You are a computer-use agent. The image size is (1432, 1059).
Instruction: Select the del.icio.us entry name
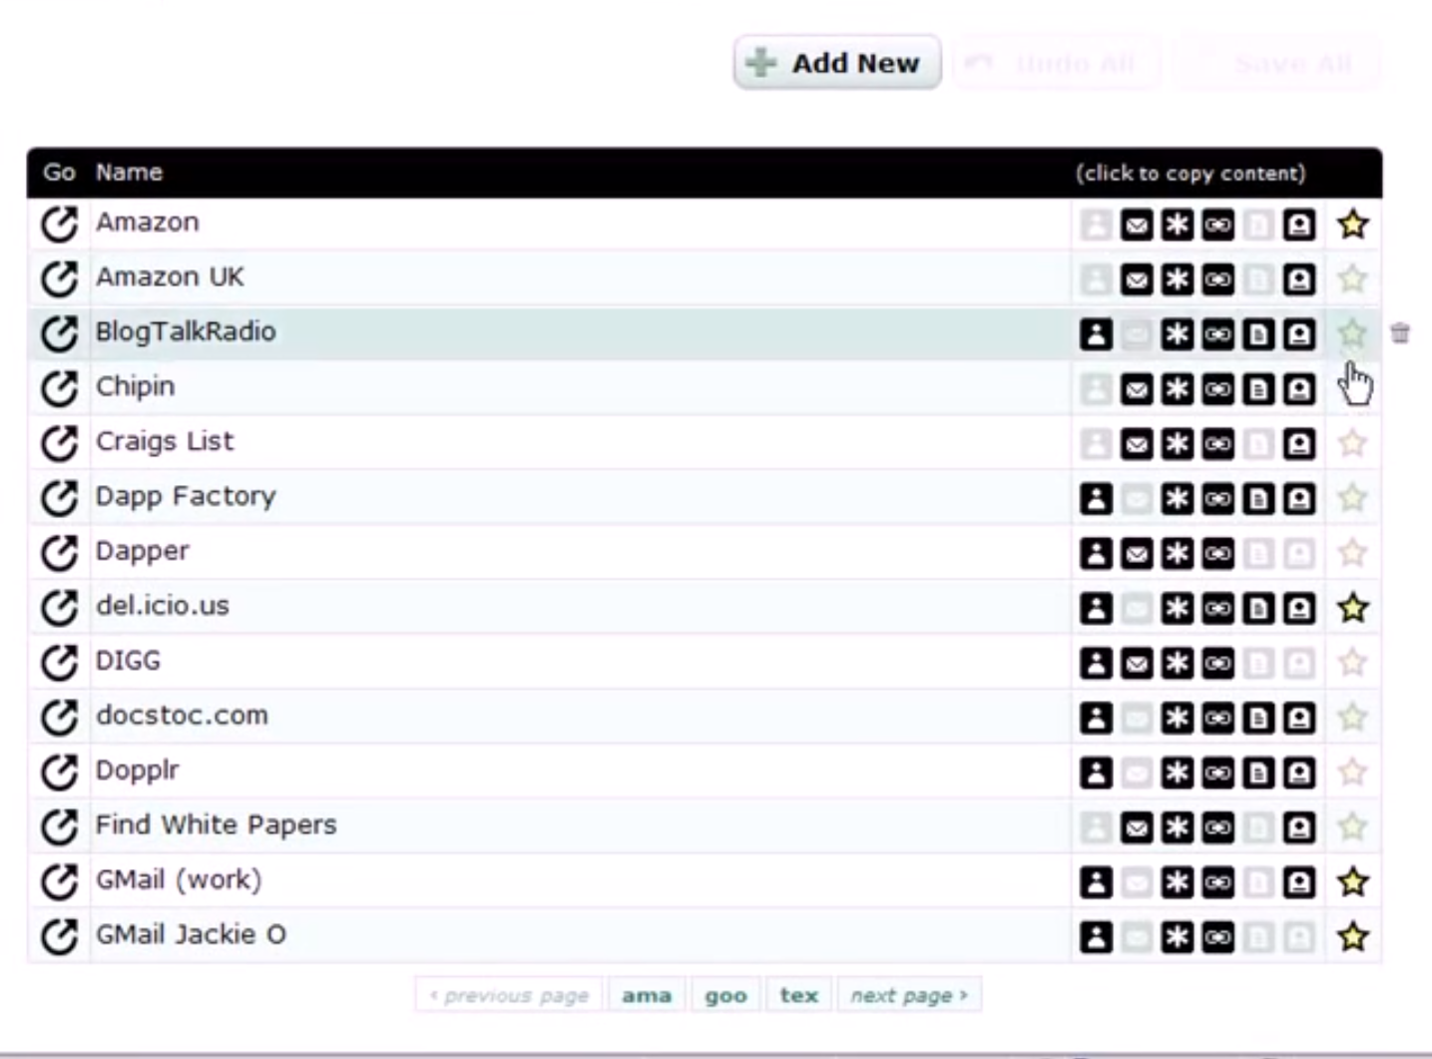click(x=163, y=606)
